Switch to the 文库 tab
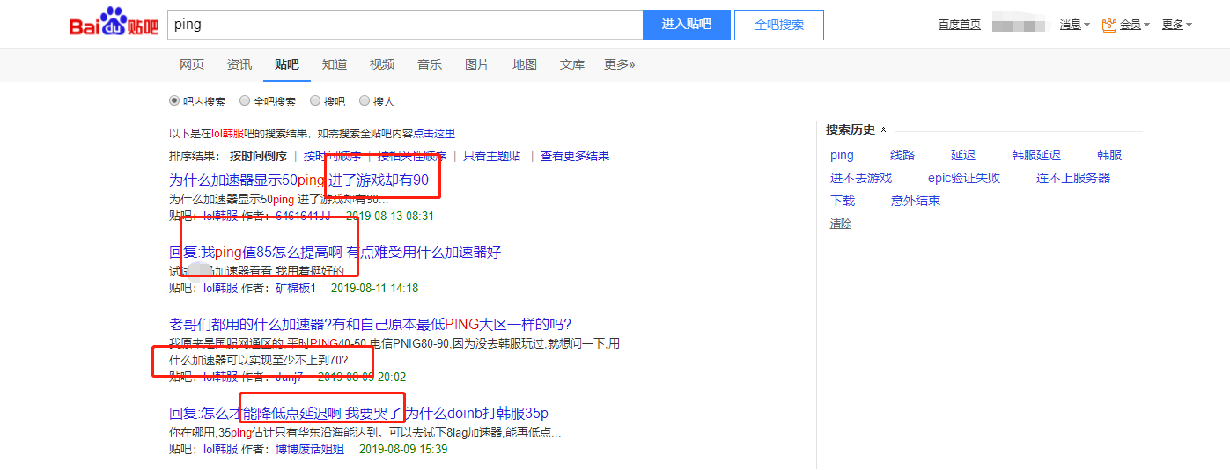 point(572,64)
